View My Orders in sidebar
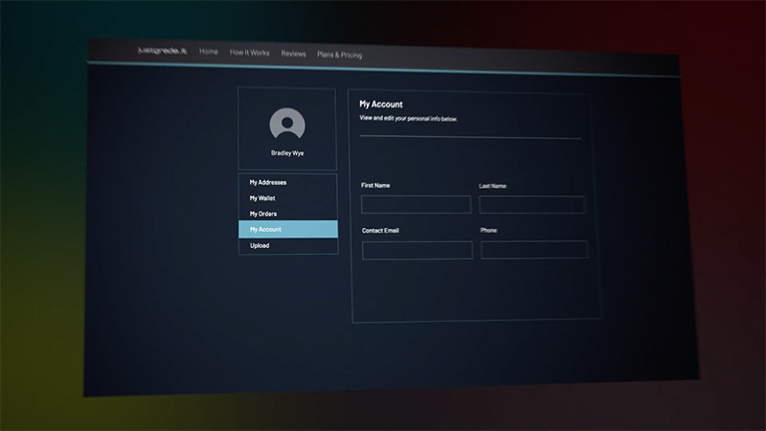 (x=263, y=214)
